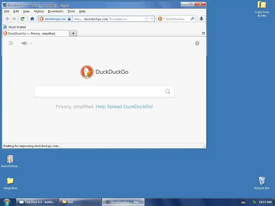Screen dimensions: 275x206
Task: Bookmark this page with the star icon
Action: [146, 19]
